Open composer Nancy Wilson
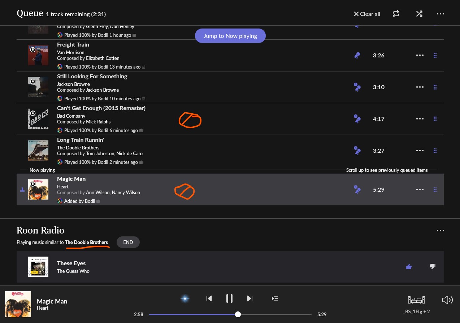 [126, 192]
